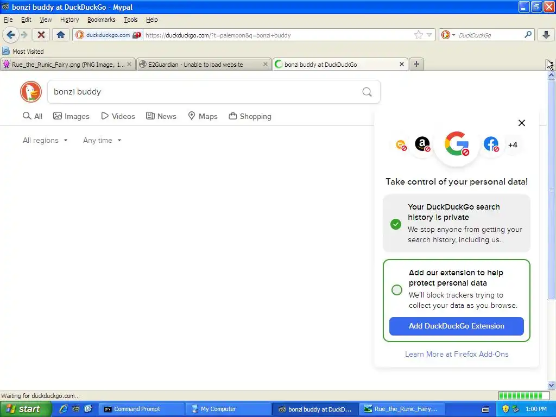The image size is (556, 417).
Task: Switch to Command Prompt taskbar button
Action: 141,409
